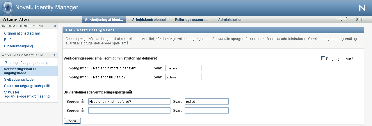This screenshot has width=372, height=126.
Task: Open Bibliotekssøgning from the sidebar
Action: point(18,46)
